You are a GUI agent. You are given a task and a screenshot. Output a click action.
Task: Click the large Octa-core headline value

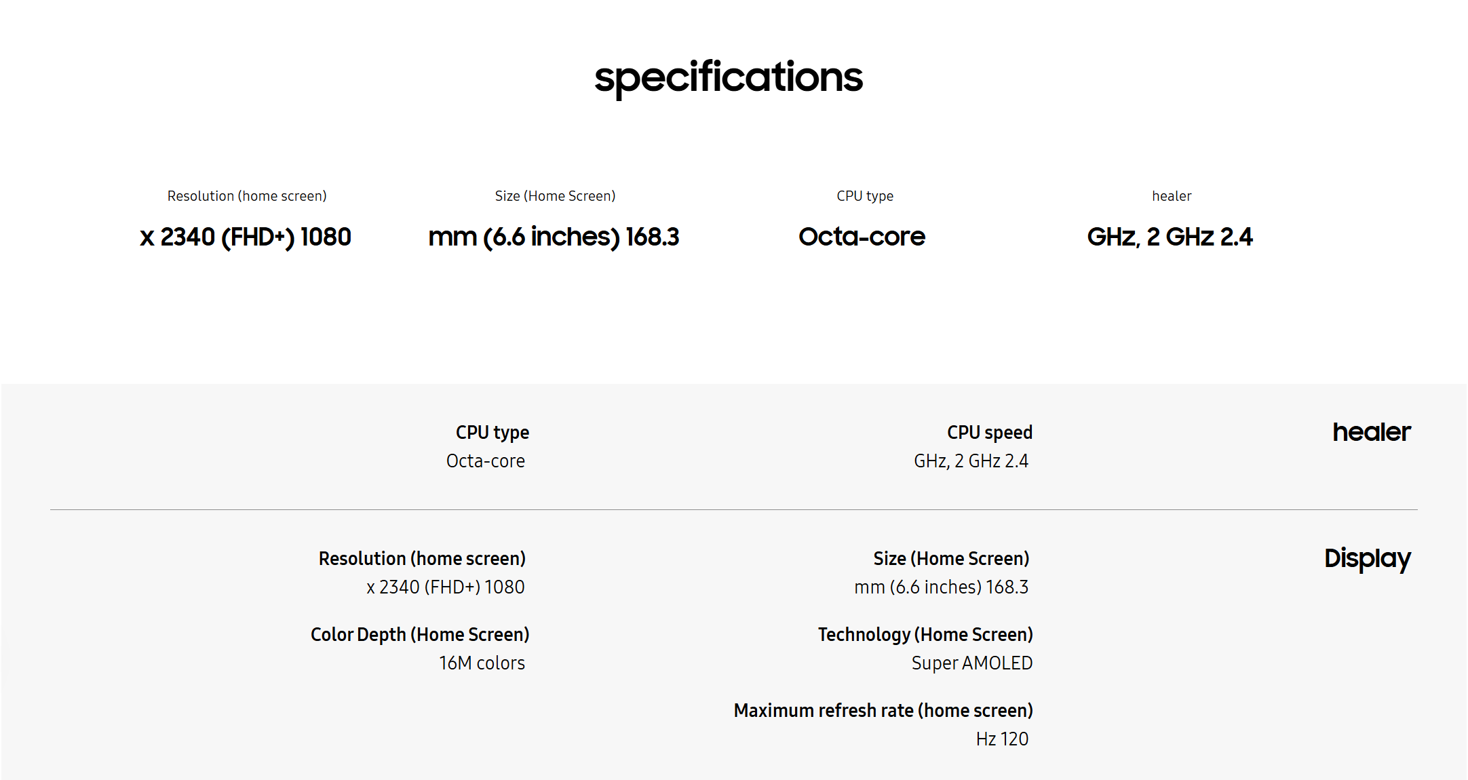click(862, 237)
